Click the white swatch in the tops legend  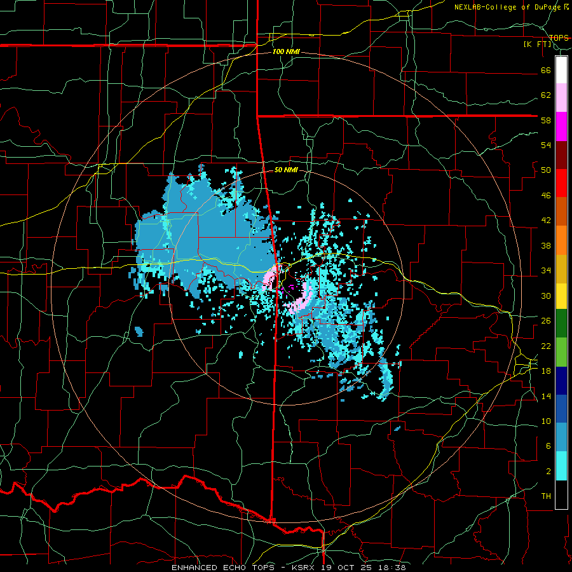561,70
